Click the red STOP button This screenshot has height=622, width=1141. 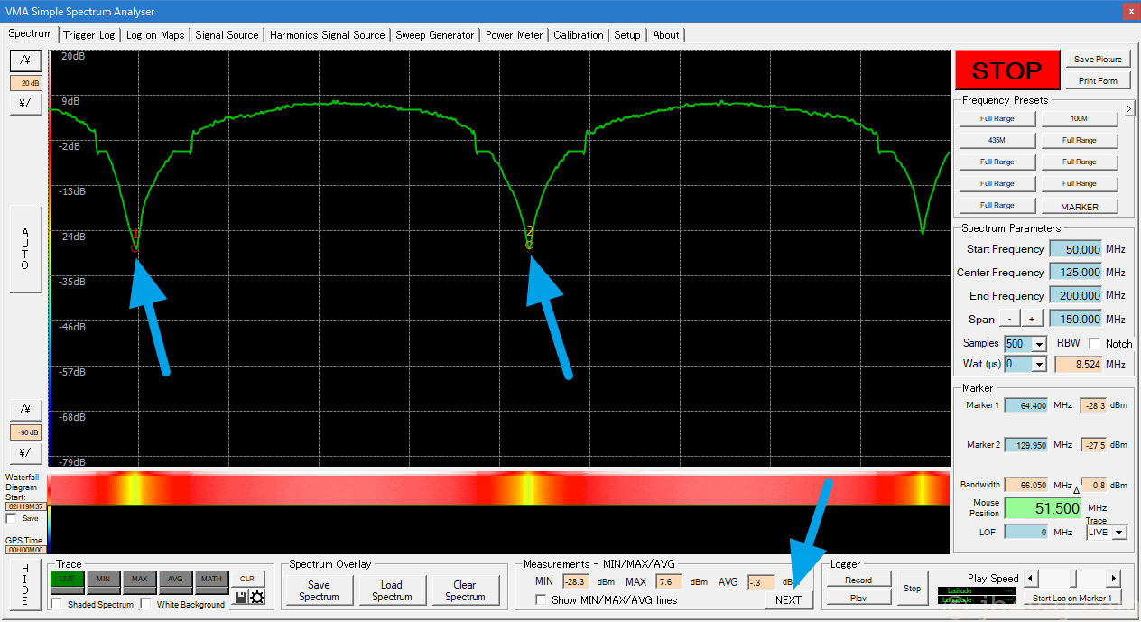coord(1006,71)
